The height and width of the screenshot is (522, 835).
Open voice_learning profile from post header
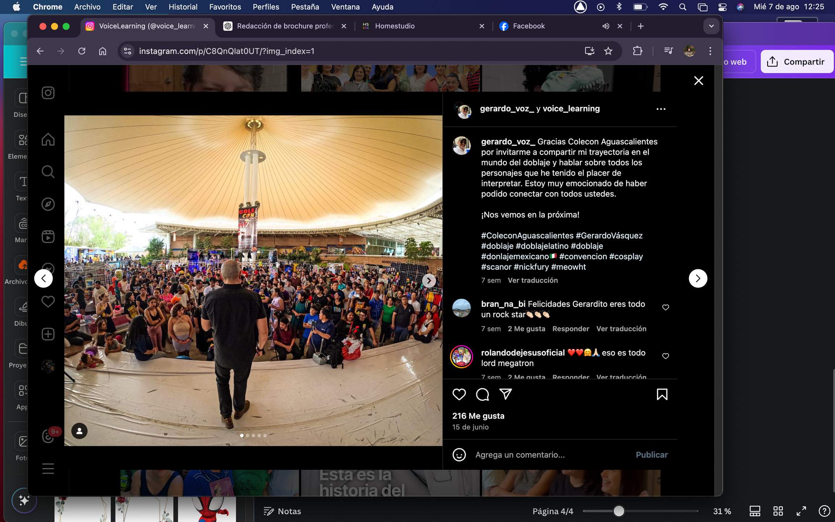click(571, 109)
